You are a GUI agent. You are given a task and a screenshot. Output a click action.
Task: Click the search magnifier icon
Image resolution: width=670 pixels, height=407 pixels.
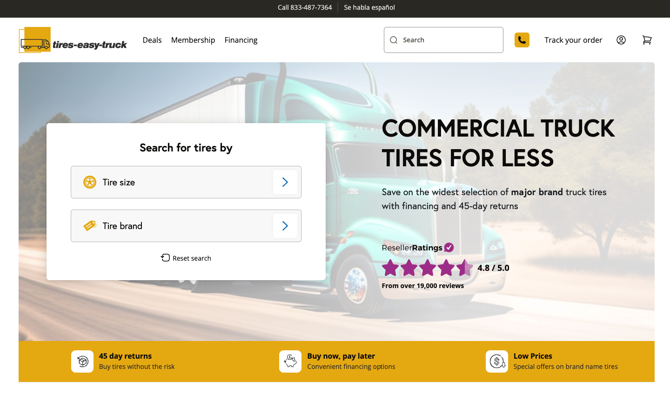pyautogui.click(x=393, y=40)
